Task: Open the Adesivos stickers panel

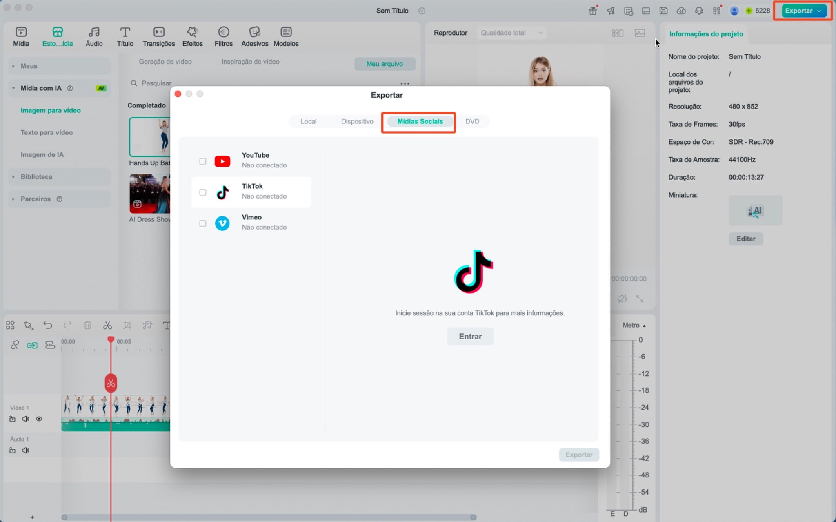Action: (255, 36)
